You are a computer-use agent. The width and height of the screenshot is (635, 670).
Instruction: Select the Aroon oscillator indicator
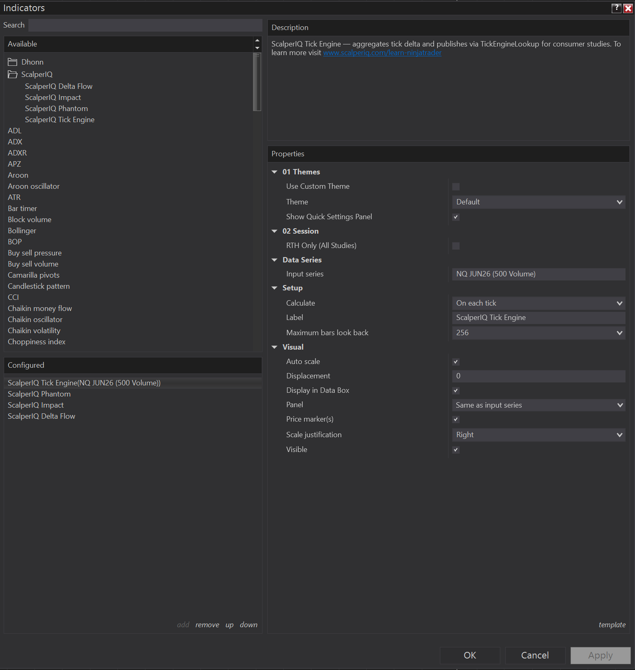point(34,186)
